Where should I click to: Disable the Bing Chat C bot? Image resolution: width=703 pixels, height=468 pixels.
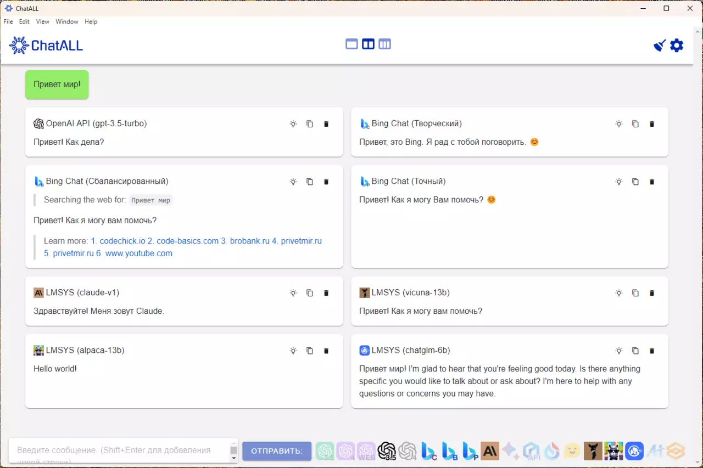428,451
